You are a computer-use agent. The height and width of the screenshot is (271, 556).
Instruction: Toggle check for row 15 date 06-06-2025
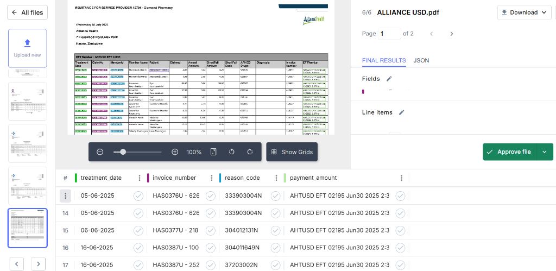tap(138, 231)
